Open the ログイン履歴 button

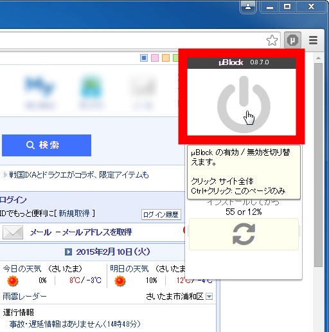click(x=161, y=215)
